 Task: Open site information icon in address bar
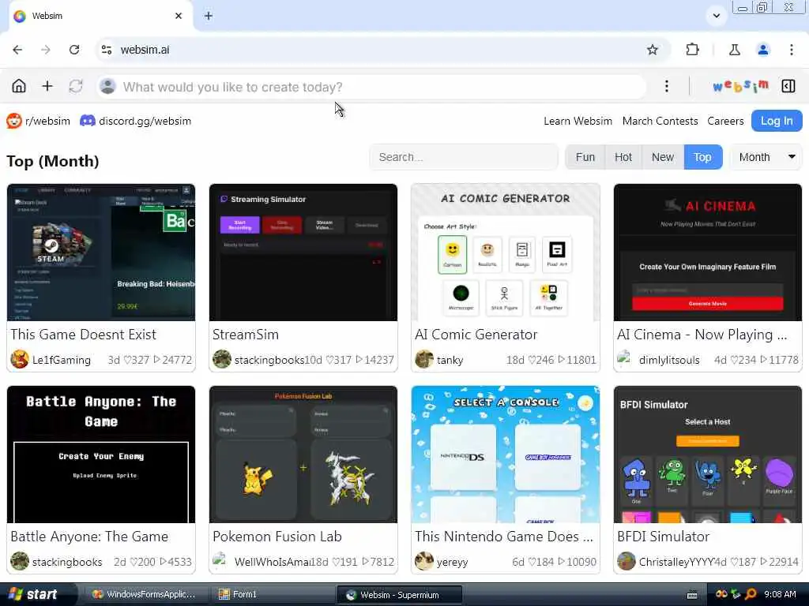tap(107, 50)
